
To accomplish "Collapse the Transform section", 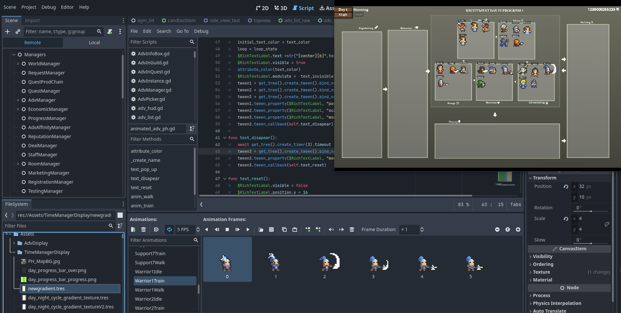I will pyautogui.click(x=530, y=178).
